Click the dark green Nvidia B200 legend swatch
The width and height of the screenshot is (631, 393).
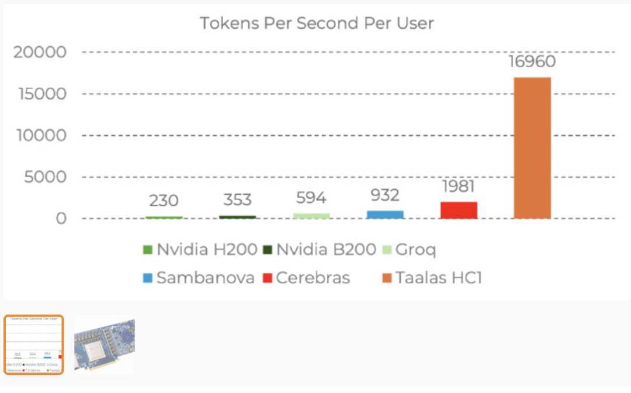(267, 250)
